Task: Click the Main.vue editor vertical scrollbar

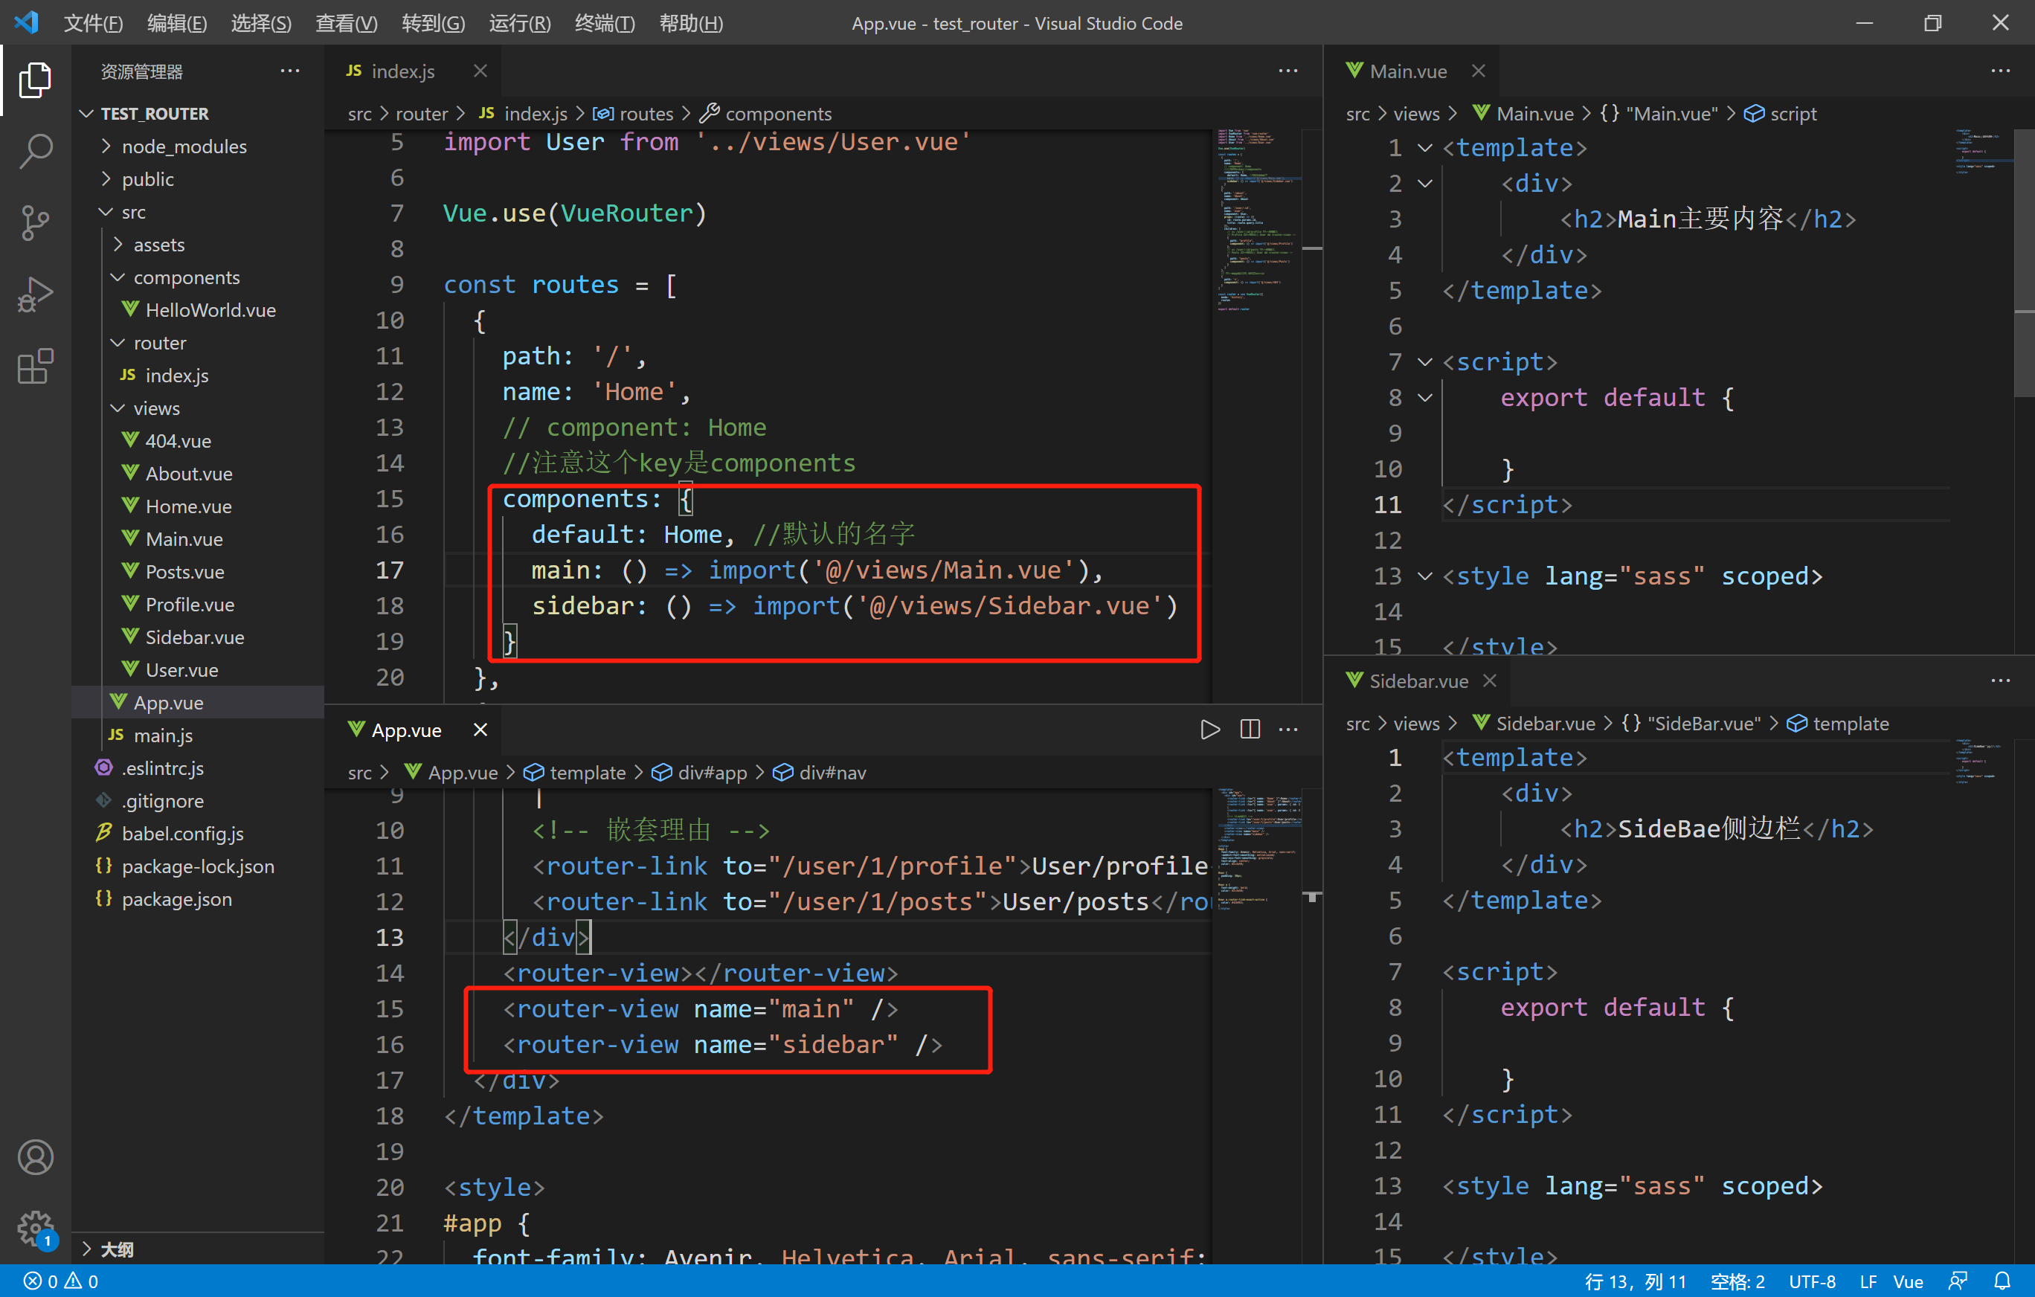Action: click(x=2025, y=262)
